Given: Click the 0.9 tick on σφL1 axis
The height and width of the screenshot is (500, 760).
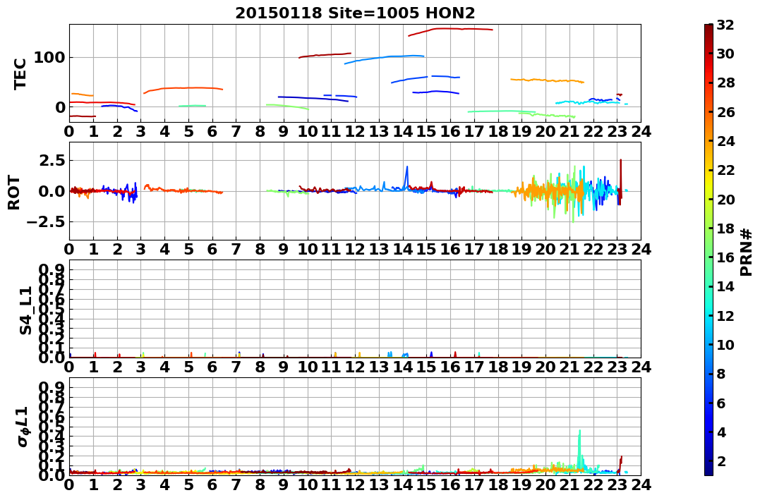Looking at the screenshot, I should 50,387.
